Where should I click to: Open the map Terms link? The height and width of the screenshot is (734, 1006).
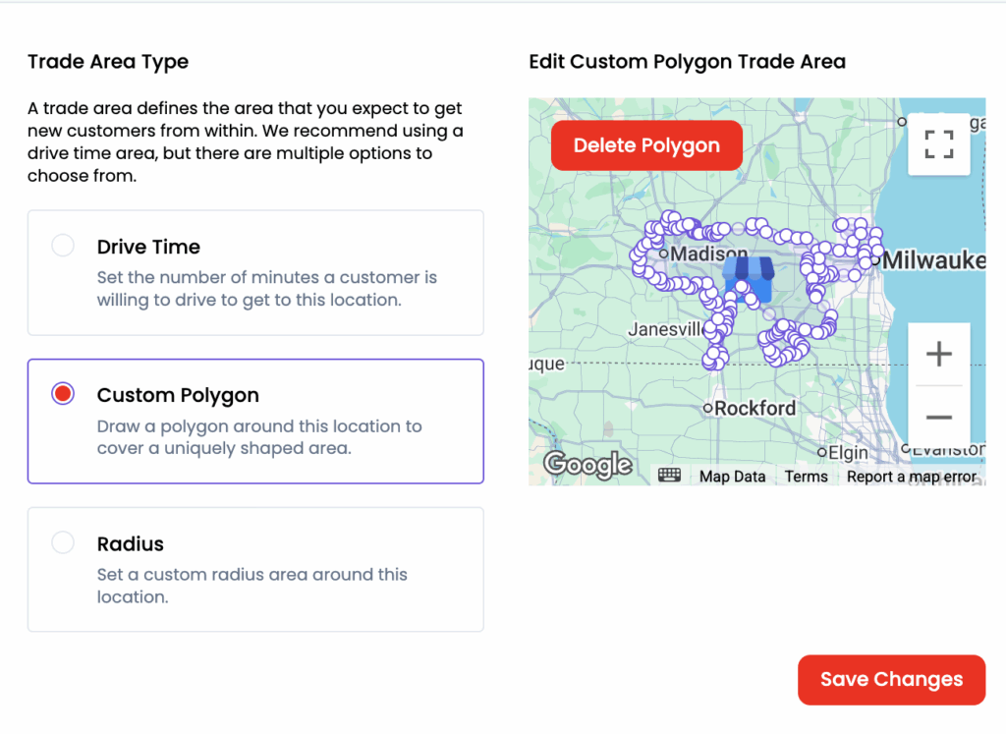click(806, 477)
